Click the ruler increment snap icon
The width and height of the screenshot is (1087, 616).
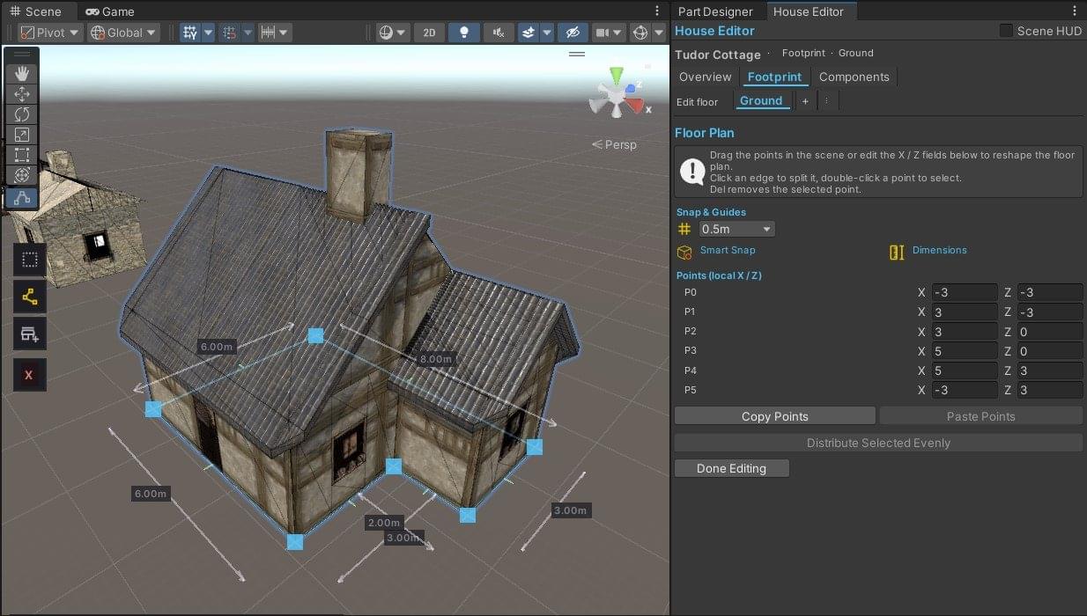point(268,33)
